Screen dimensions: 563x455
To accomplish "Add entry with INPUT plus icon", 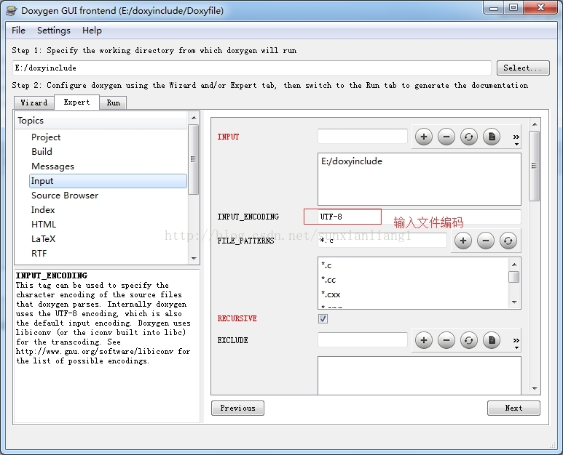I will [x=424, y=137].
